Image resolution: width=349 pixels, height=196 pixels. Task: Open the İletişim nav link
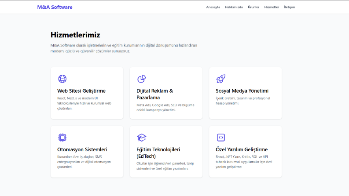(x=289, y=7)
